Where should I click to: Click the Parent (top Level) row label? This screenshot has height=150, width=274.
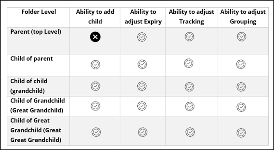pos(36,32)
